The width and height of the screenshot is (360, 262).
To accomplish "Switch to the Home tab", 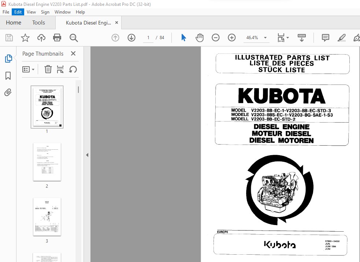I will (x=14, y=22).
